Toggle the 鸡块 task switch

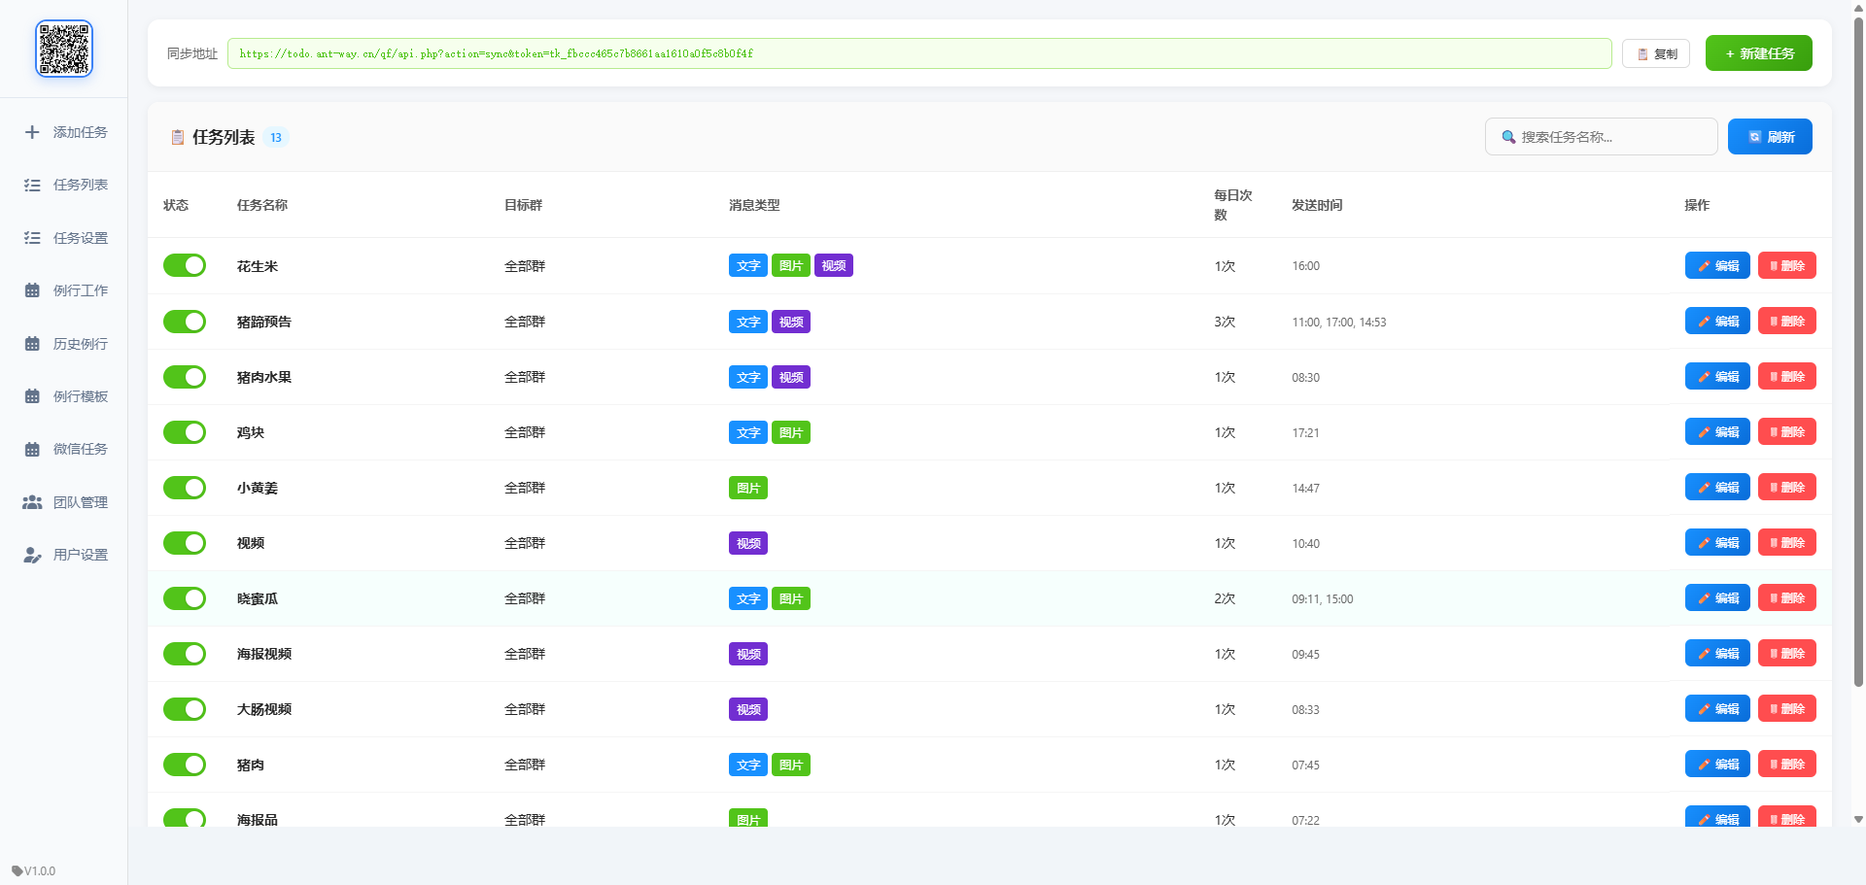click(185, 431)
